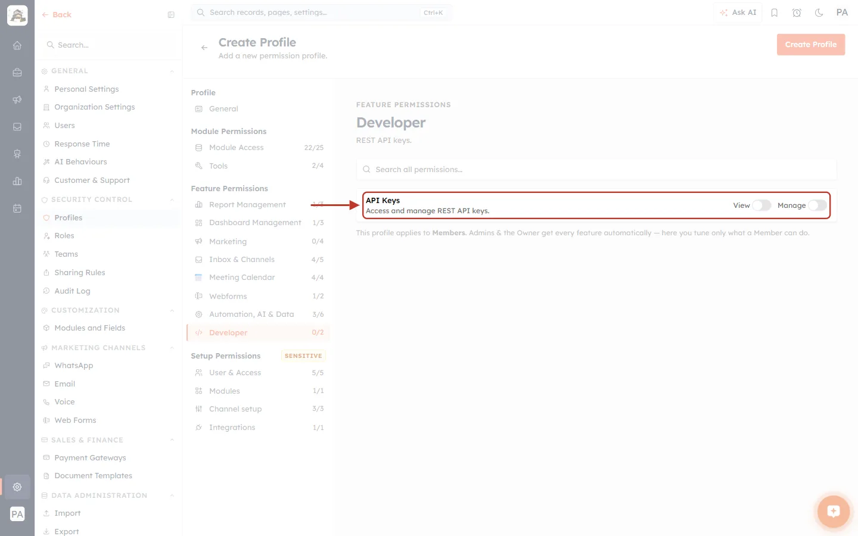Enable the API Keys View toggle
This screenshot has height=536, width=858.
(761, 205)
